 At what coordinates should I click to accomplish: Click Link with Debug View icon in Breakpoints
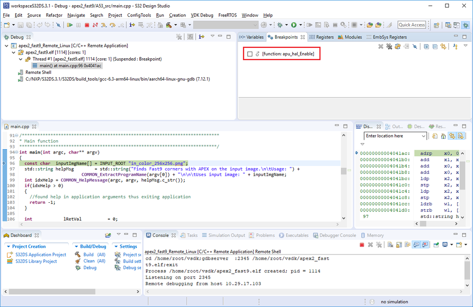coord(443,46)
